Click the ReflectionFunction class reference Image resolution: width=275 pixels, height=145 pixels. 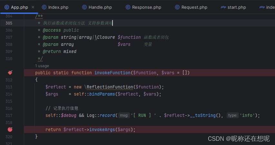(110, 87)
